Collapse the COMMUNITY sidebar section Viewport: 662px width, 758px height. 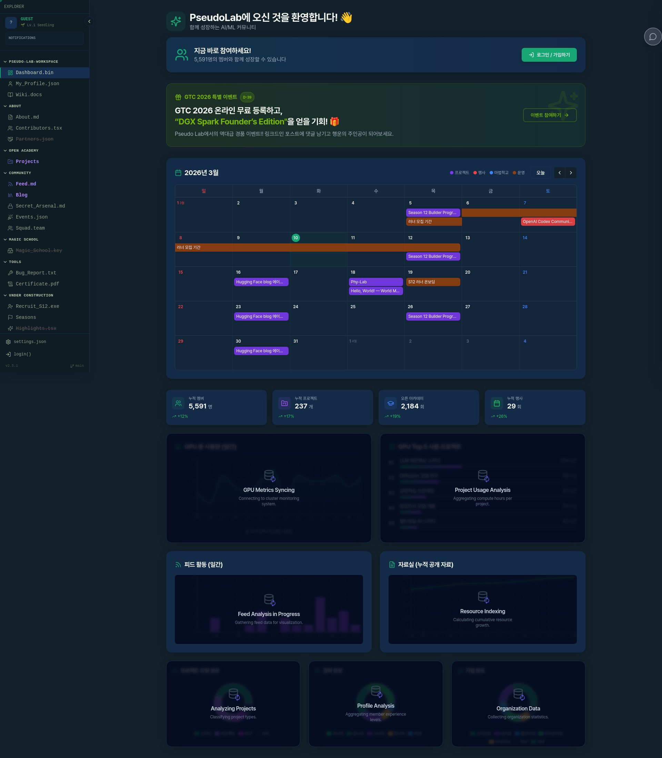(x=20, y=173)
